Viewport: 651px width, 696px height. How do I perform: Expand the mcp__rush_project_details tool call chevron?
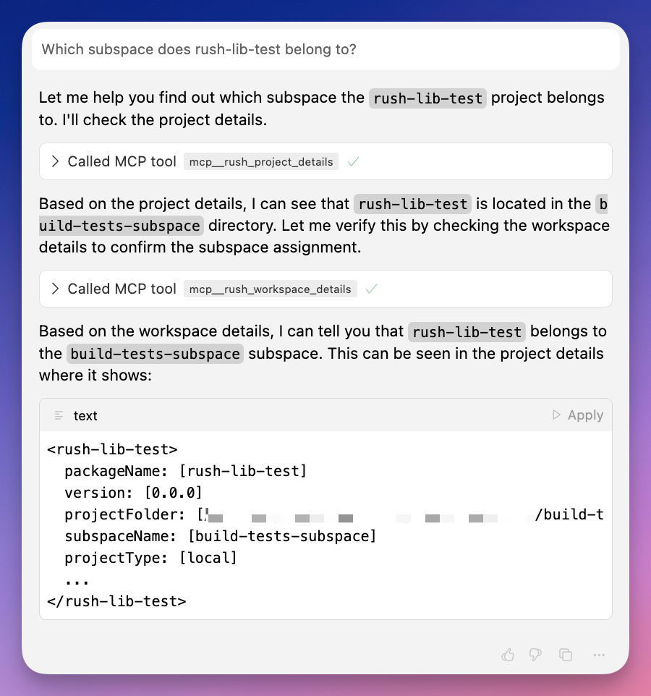coord(55,162)
